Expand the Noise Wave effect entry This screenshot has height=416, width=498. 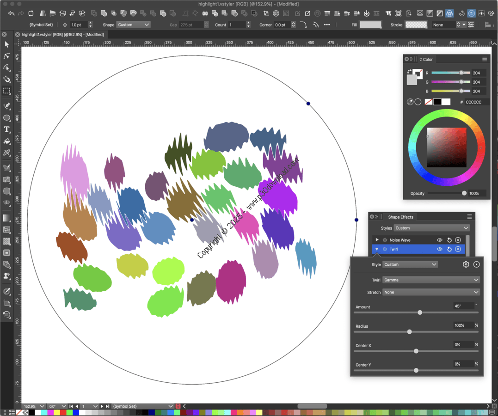pyautogui.click(x=377, y=240)
